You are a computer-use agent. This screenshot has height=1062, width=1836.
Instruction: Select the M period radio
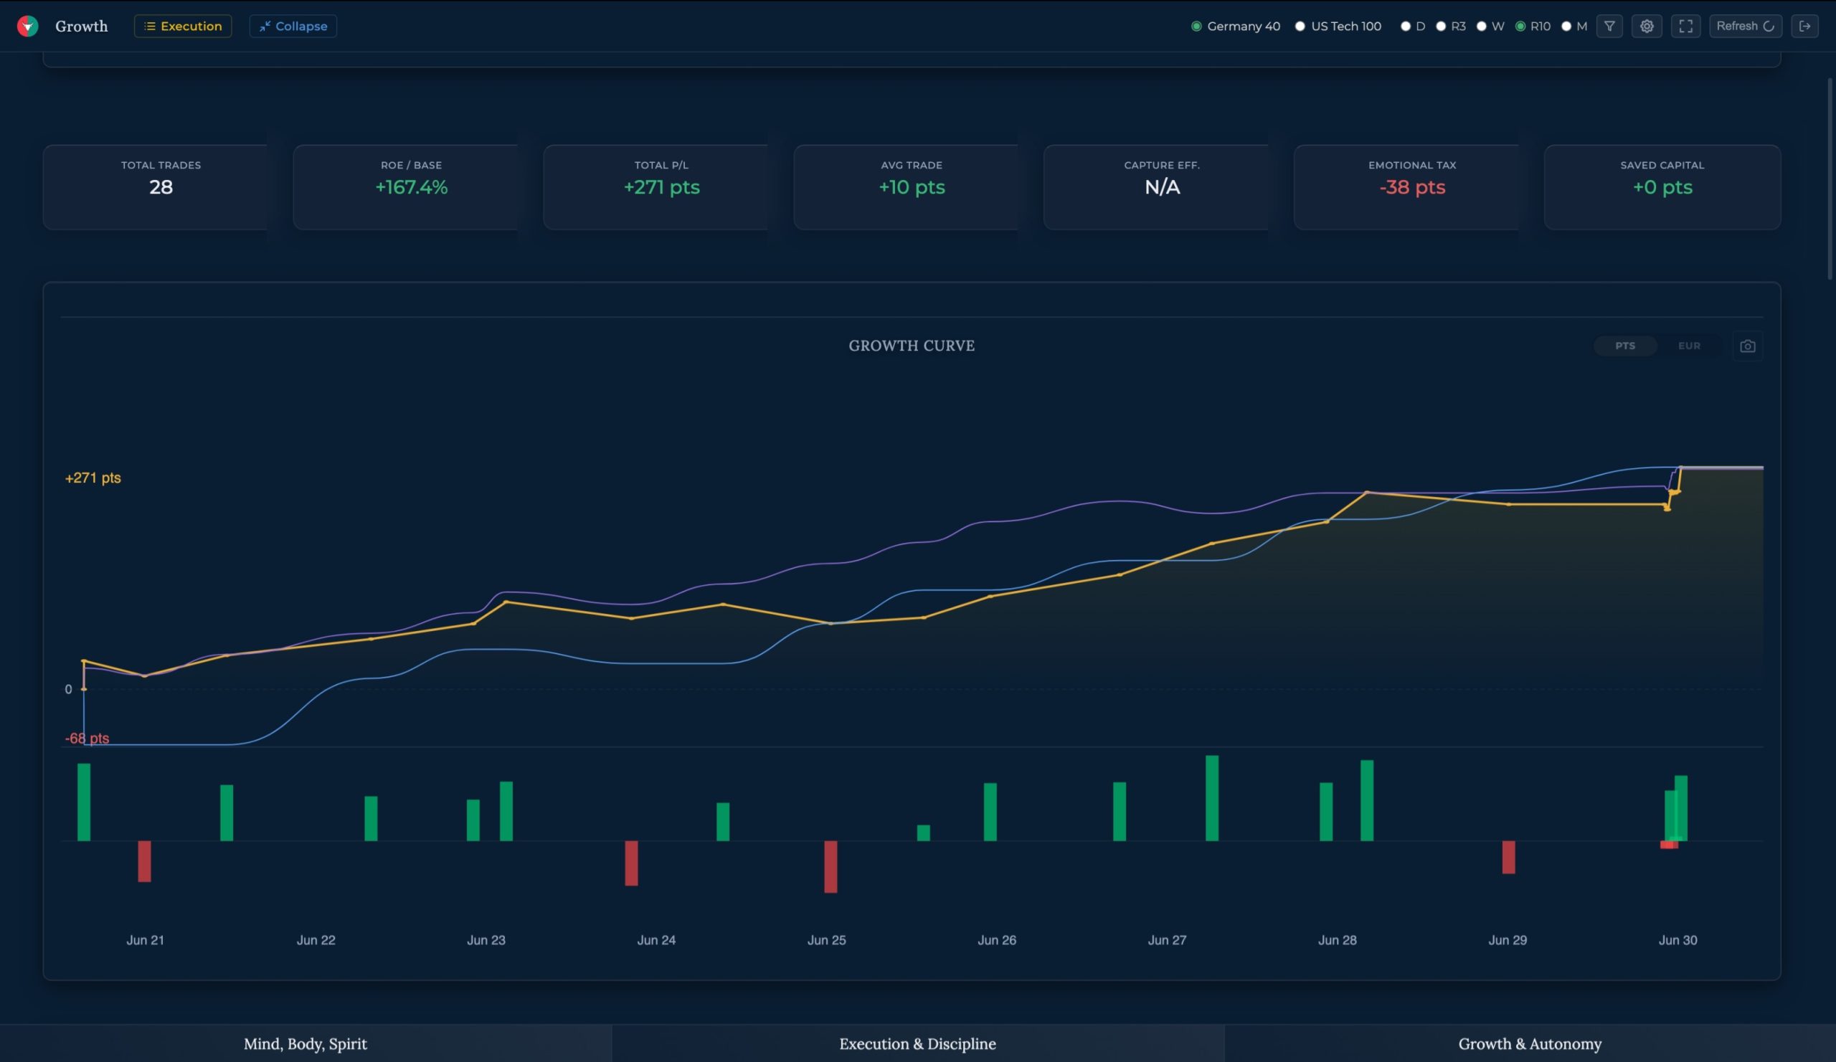pos(1566,27)
